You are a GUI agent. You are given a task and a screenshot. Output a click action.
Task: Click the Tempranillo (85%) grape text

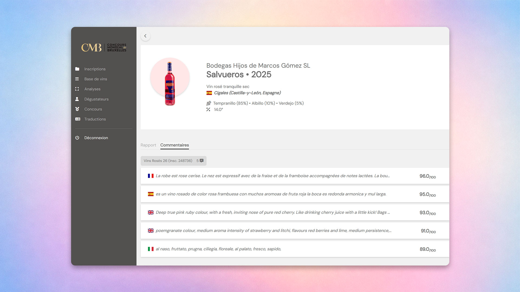(230, 103)
